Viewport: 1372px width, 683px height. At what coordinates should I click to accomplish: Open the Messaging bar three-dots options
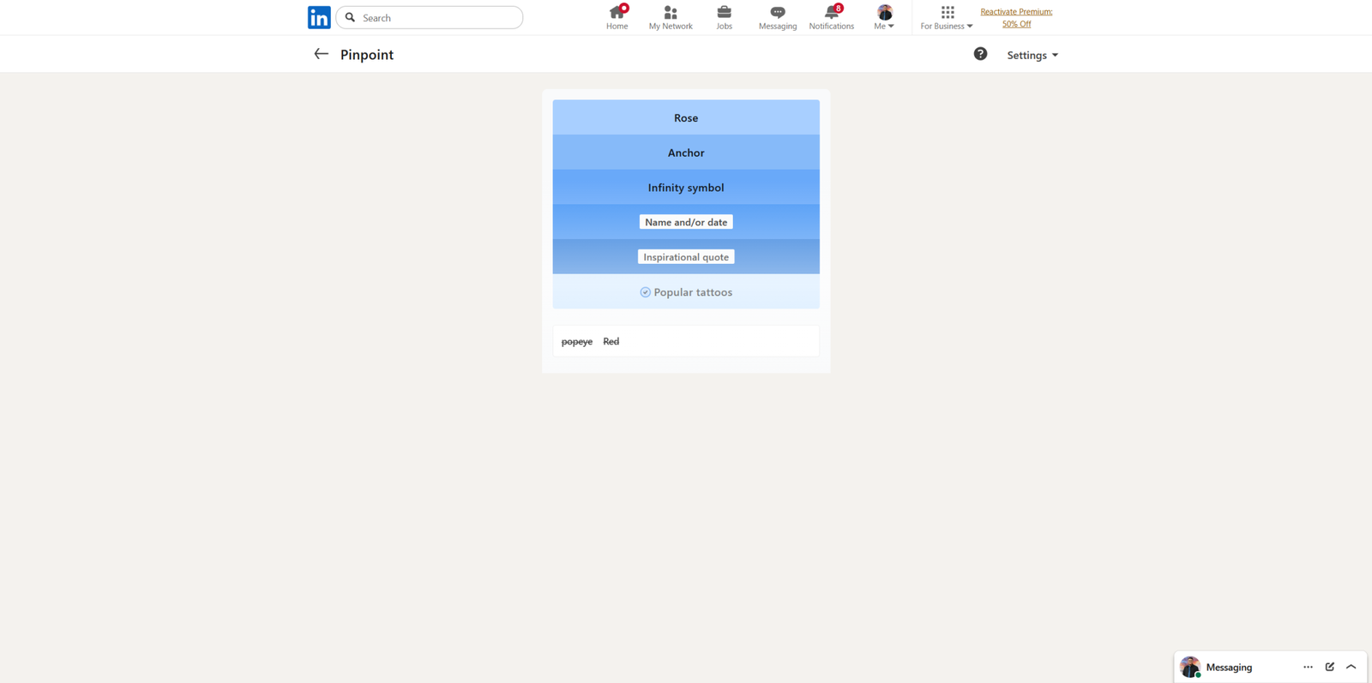point(1308,667)
